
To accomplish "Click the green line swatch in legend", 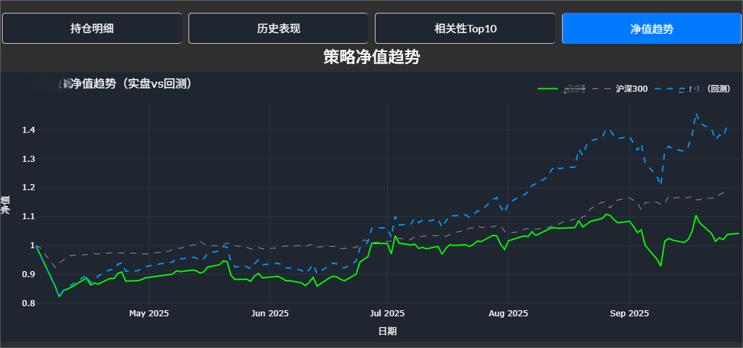I will pos(548,88).
